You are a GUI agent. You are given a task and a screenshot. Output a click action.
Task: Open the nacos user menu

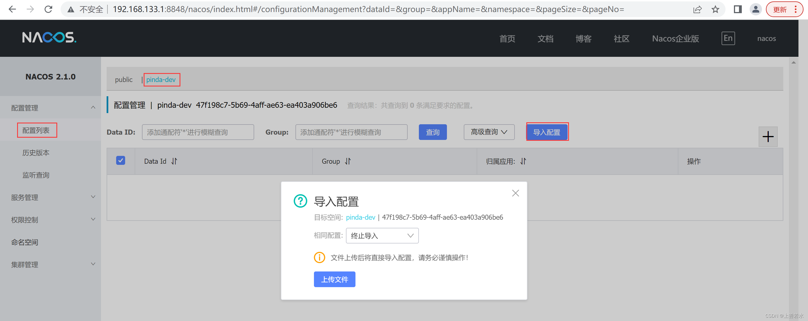click(766, 39)
